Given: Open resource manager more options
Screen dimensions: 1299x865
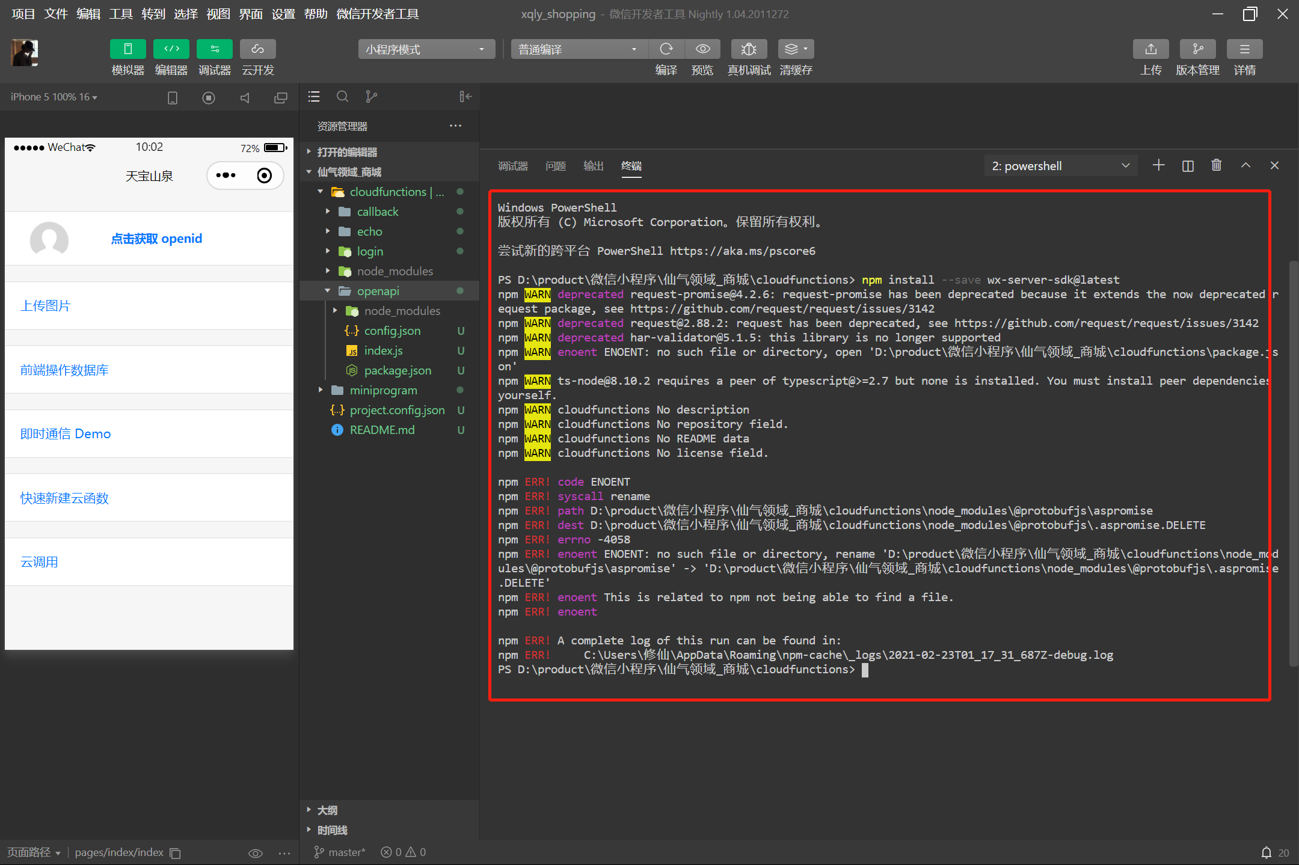Looking at the screenshot, I should pyautogui.click(x=455, y=126).
